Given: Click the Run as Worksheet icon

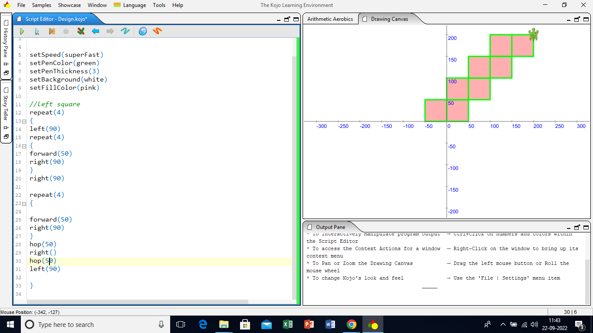Looking at the screenshot, I should [x=37, y=31].
